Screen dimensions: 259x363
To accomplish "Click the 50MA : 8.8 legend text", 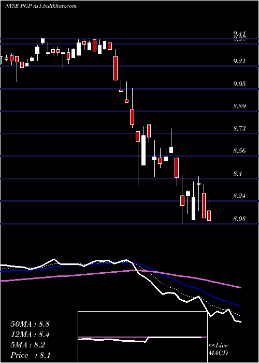I will 30,324.
